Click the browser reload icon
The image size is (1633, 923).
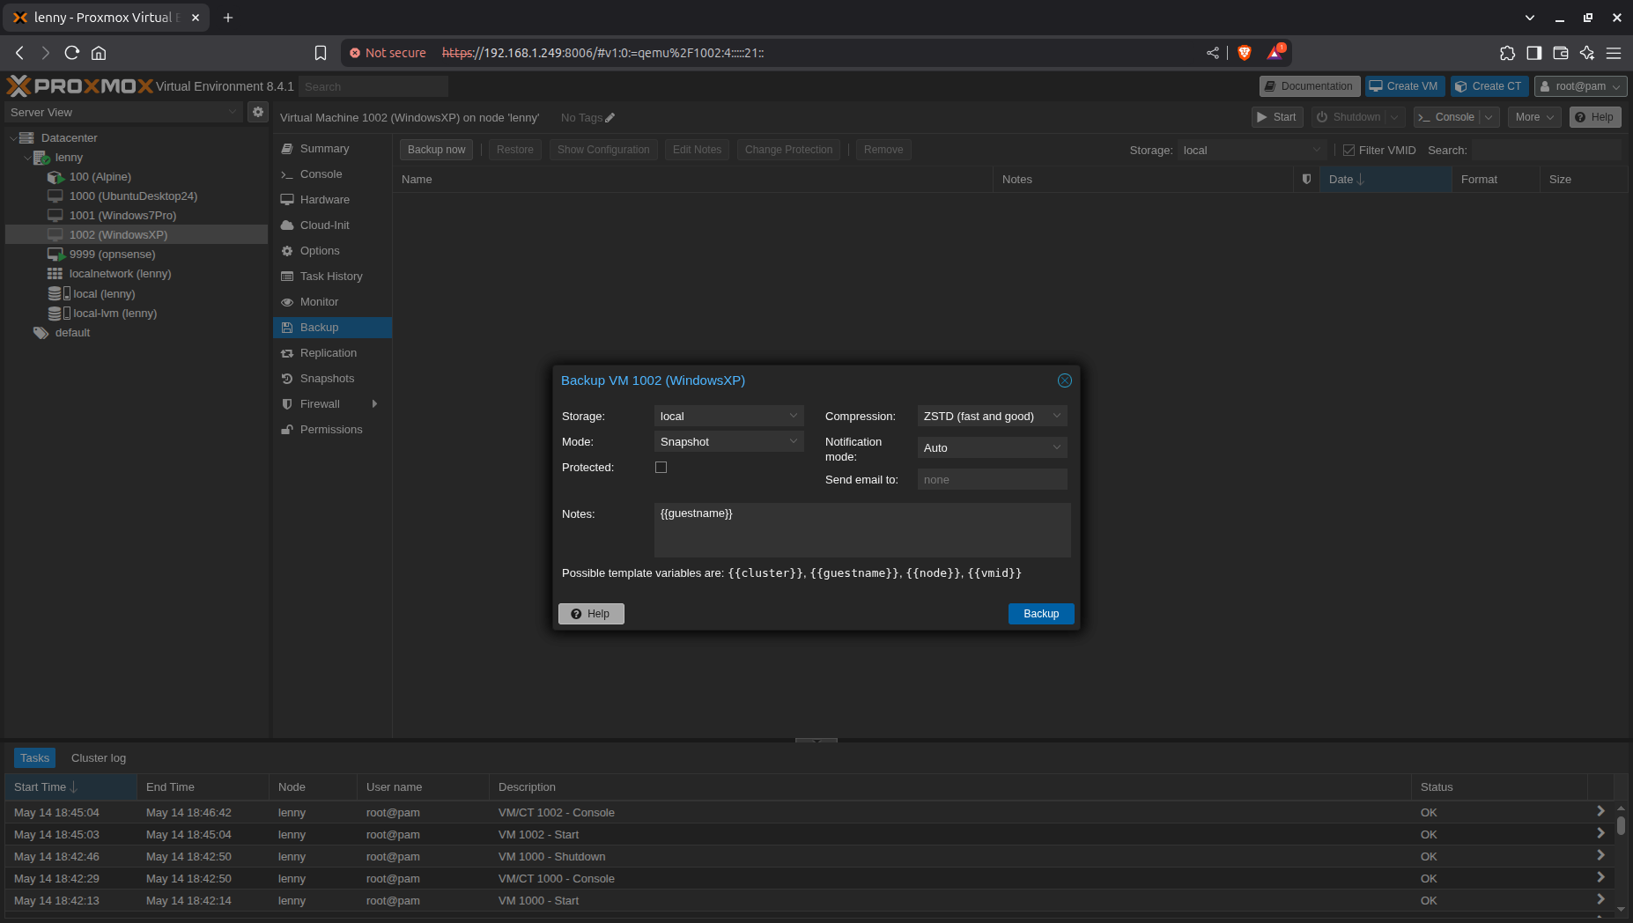click(72, 53)
